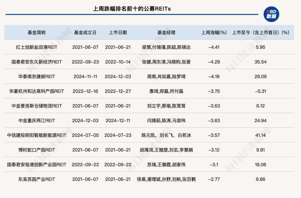
Task: Click the NBD数据 logo badge
Action: tap(271, 14)
